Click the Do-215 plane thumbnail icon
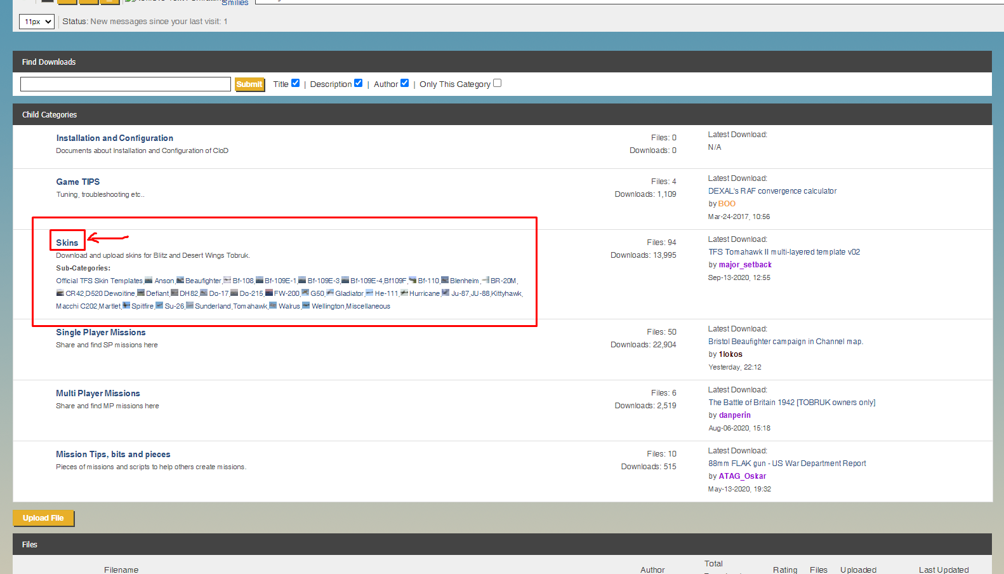1004x574 pixels. pyautogui.click(x=234, y=293)
